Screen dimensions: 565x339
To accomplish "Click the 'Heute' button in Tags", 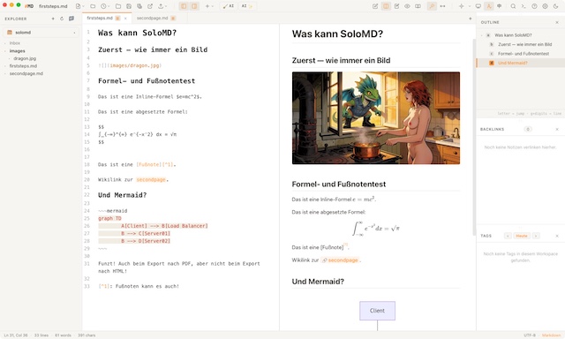I will coord(522,236).
